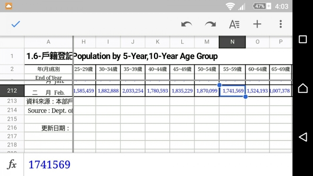
Task: Select the 55~59歲 header cell
Action: (x=232, y=69)
